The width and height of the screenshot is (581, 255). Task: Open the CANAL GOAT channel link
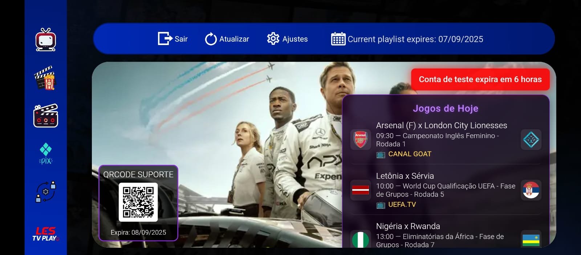click(x=410, y=154)
